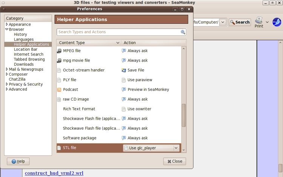Open the STL file action dropdown
The image size is (283, 177).
coord(176,148)
